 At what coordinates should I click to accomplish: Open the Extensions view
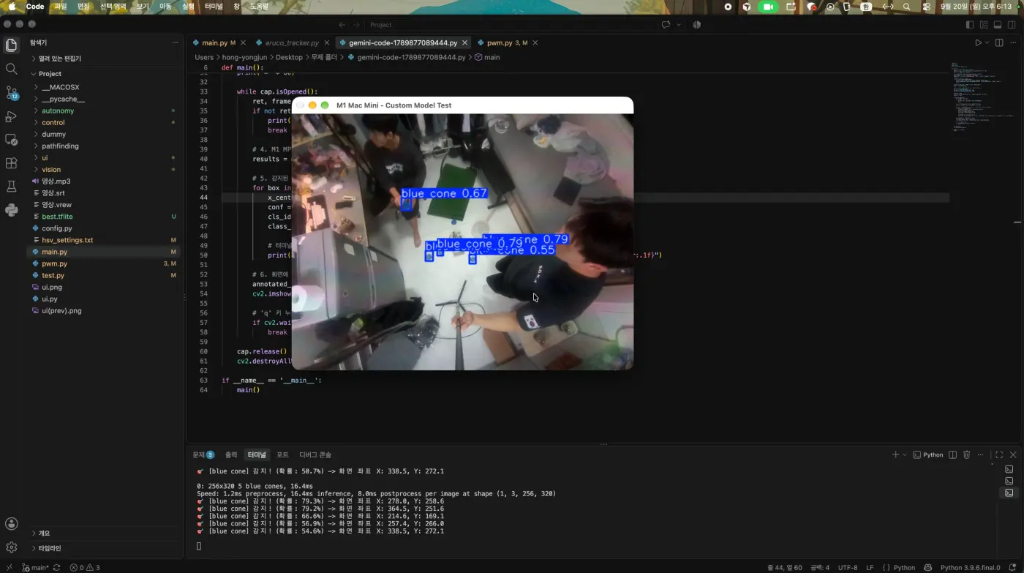(x=11, y=163)
